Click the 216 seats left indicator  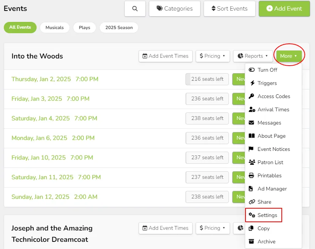(207, 79)
